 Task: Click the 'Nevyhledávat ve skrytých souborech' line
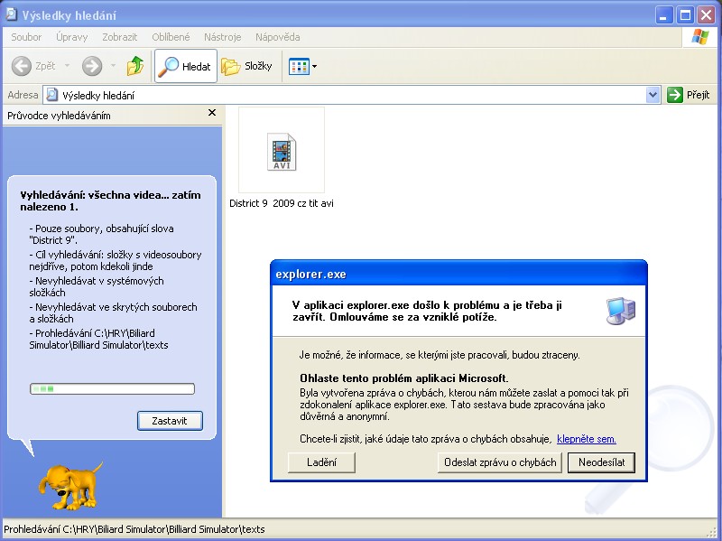(113, 312)
